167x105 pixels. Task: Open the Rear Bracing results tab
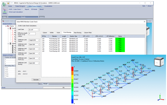pos(78,33)
